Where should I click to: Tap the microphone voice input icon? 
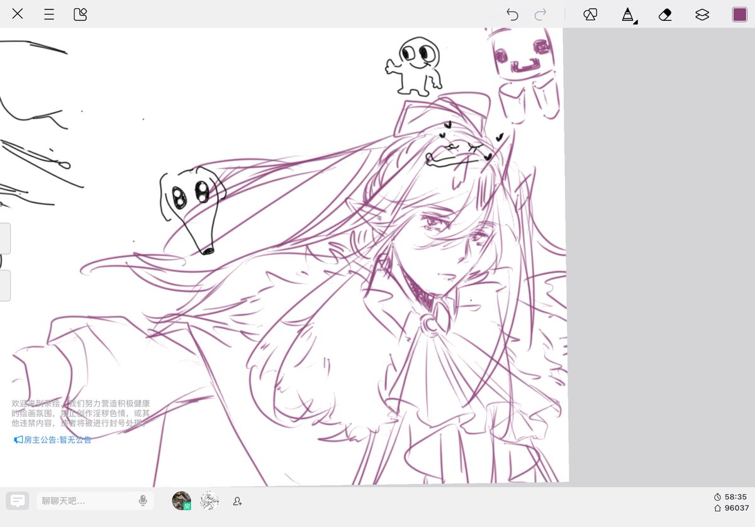click(x=143, y=501)
